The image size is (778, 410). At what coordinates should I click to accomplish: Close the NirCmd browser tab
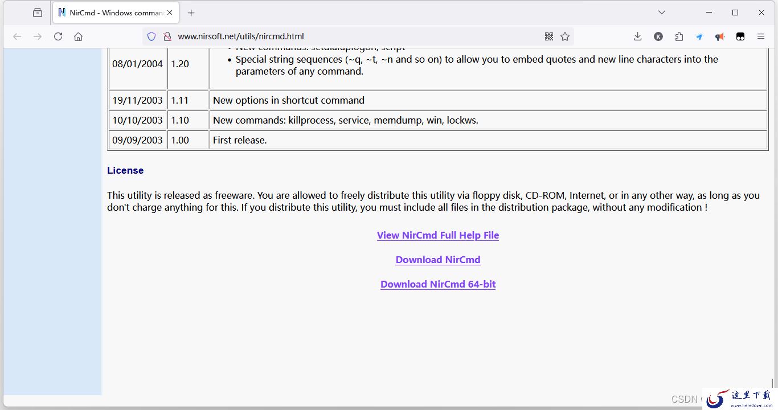click(x=170, y=13)
